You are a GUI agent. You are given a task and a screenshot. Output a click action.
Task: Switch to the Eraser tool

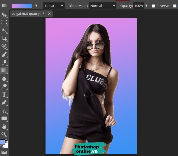(4, 62)
